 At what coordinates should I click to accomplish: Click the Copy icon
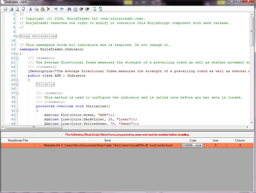[x=36, y=9]
